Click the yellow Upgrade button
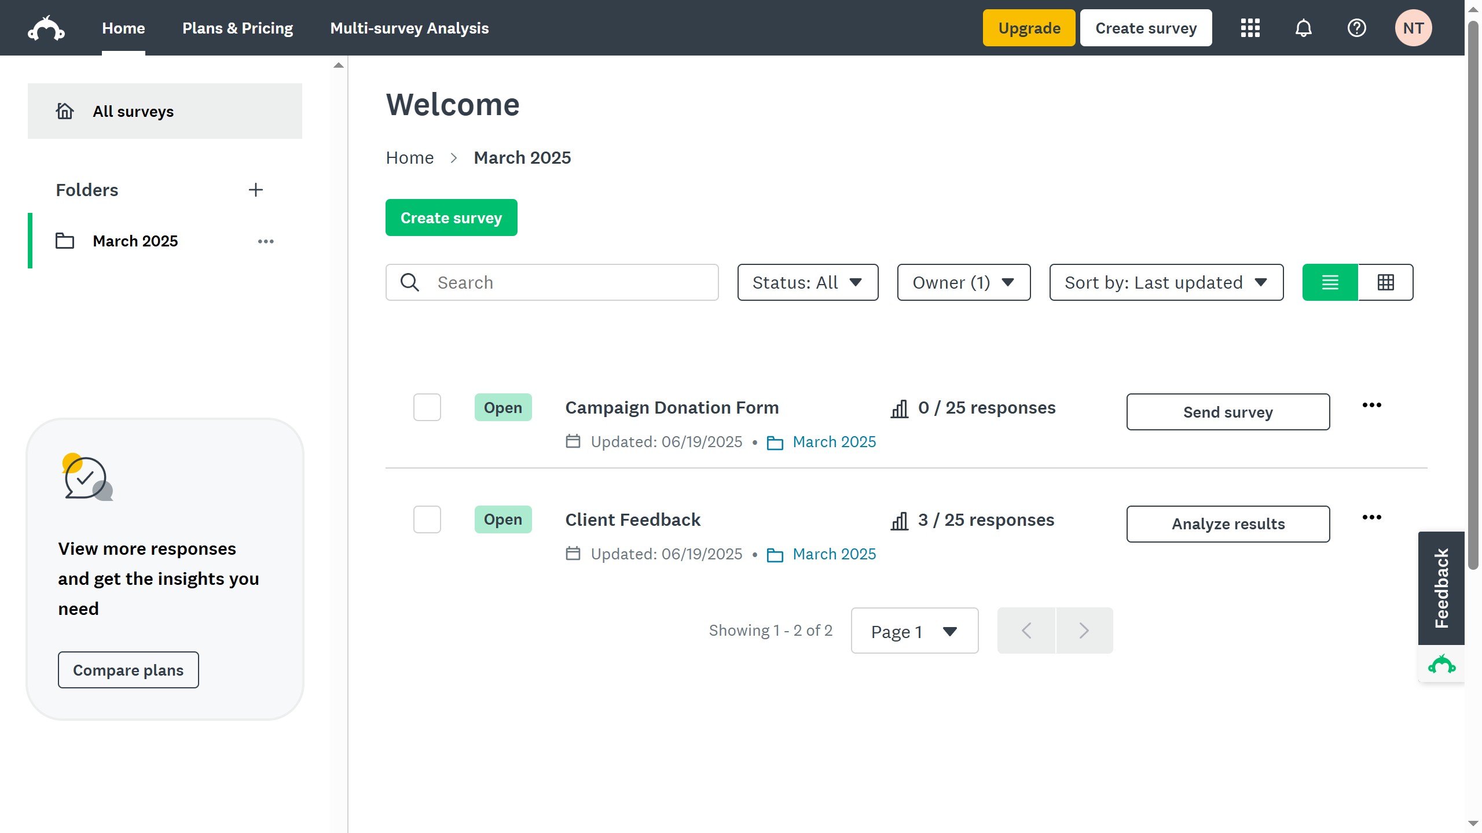 (1029, 28)
